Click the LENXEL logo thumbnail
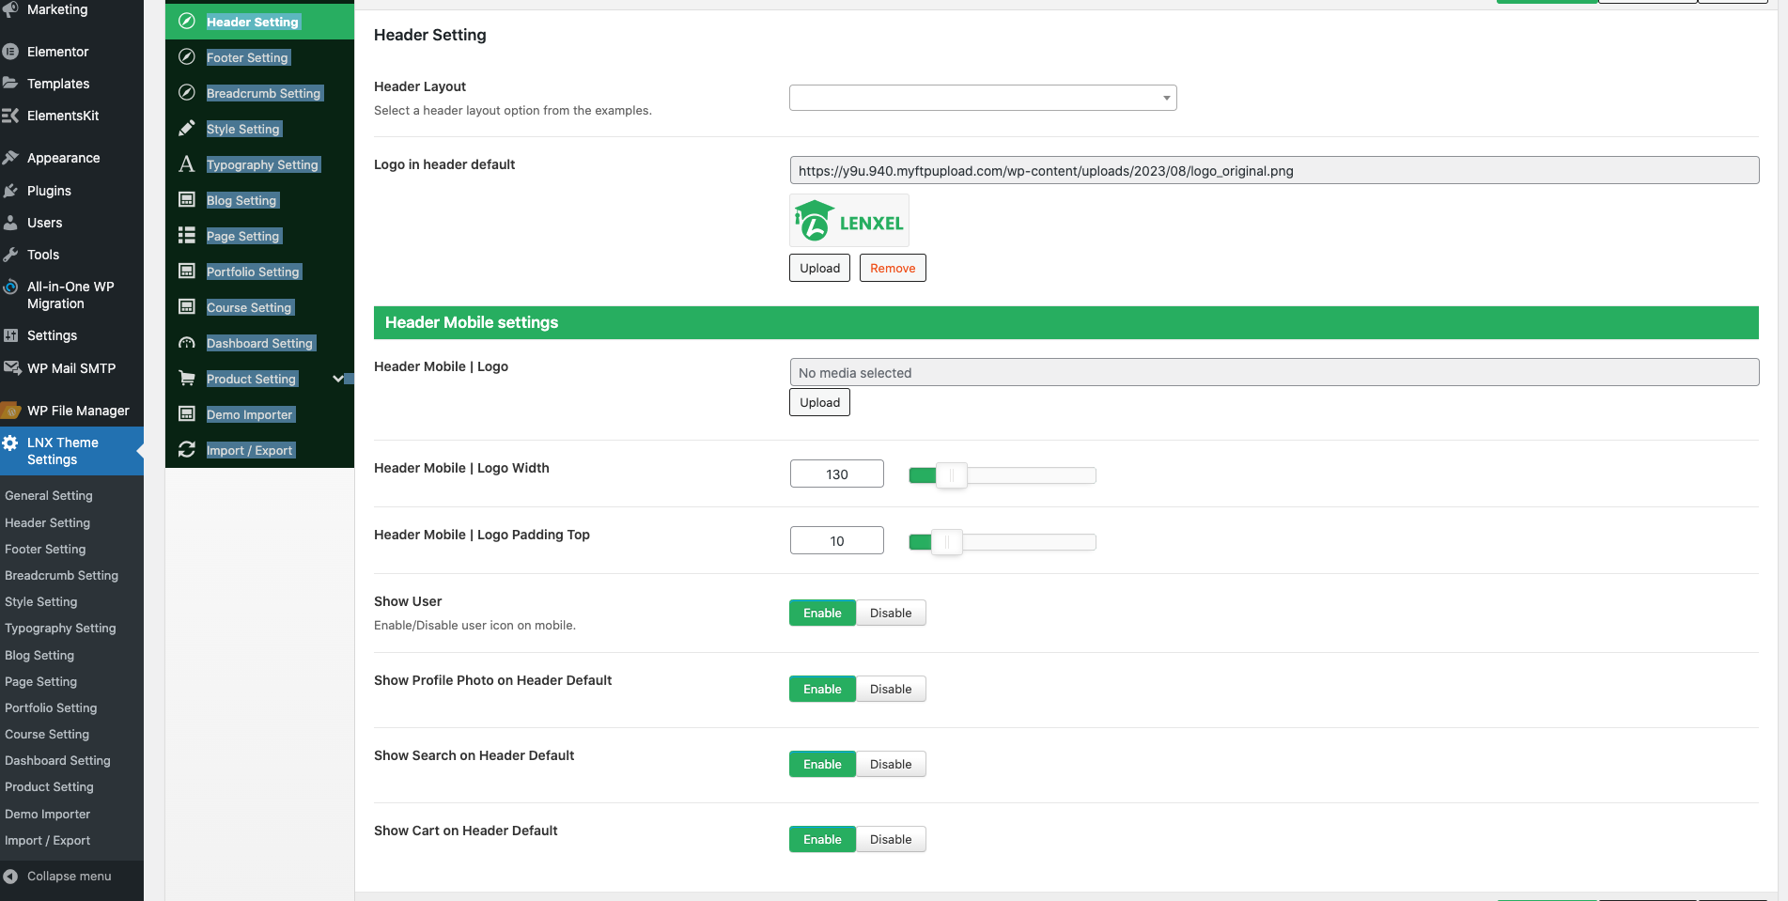Viewport: 1788px width, 901px height. point(849,221)
